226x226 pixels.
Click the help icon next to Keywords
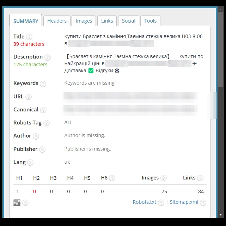pyautogui.click(x=43, y=84)
